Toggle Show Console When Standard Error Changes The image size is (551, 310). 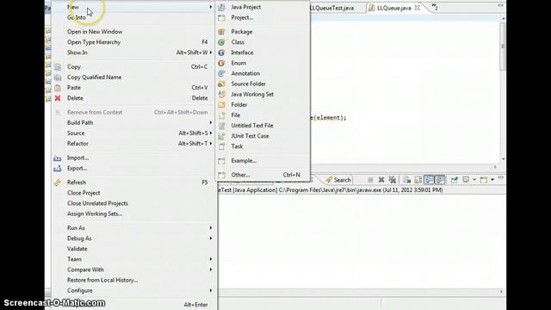(x=440, y=180)
